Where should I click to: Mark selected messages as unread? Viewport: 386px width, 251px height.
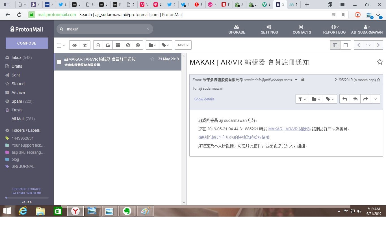click(x=85, y=45)
